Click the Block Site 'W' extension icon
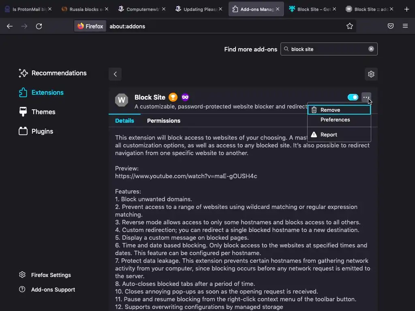This screenshot has width=415, height=311. (122, 100)
